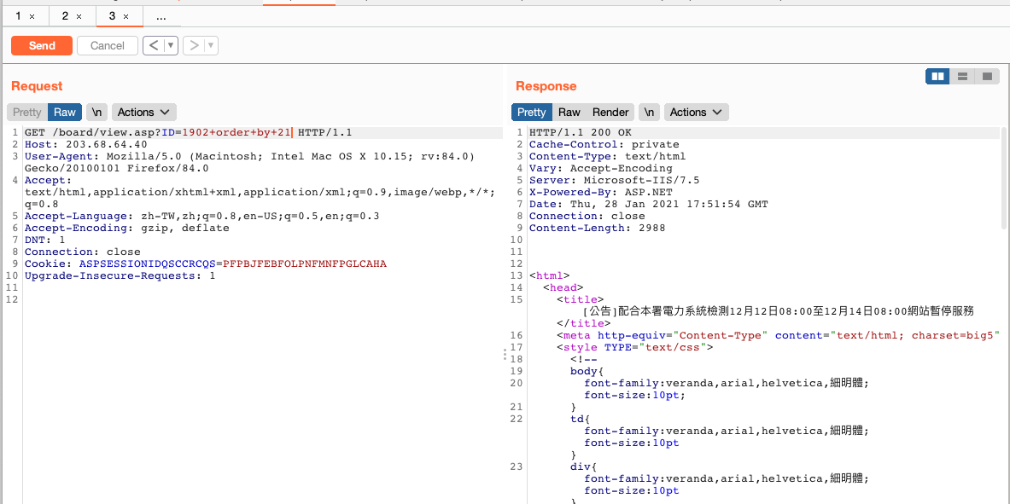
Task: Close Repeater tab 2
Action: (x=79, y=17)
